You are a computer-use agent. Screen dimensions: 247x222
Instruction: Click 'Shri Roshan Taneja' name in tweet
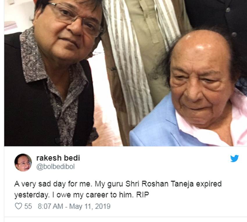(160, 184)
